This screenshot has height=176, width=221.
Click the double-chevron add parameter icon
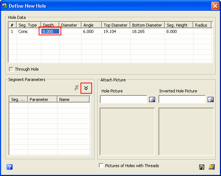pos(86,88)
